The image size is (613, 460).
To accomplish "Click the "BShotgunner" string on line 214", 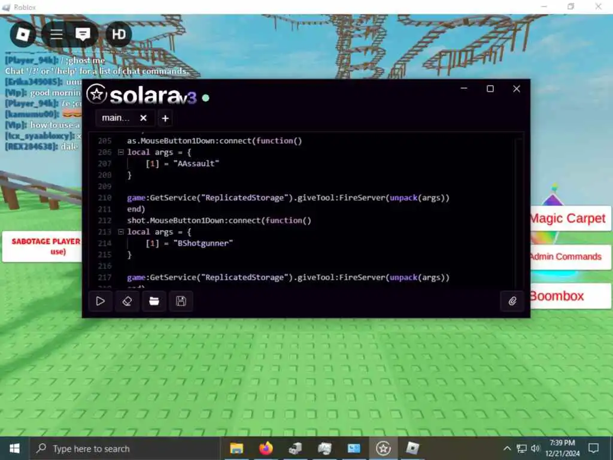I will point(204,243).
